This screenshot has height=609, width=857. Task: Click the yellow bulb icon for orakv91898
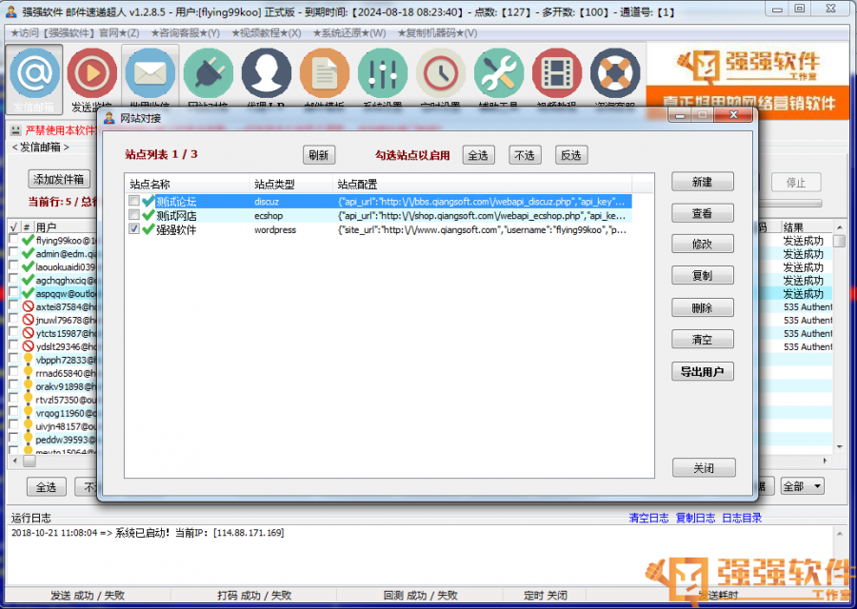(28, 385)
